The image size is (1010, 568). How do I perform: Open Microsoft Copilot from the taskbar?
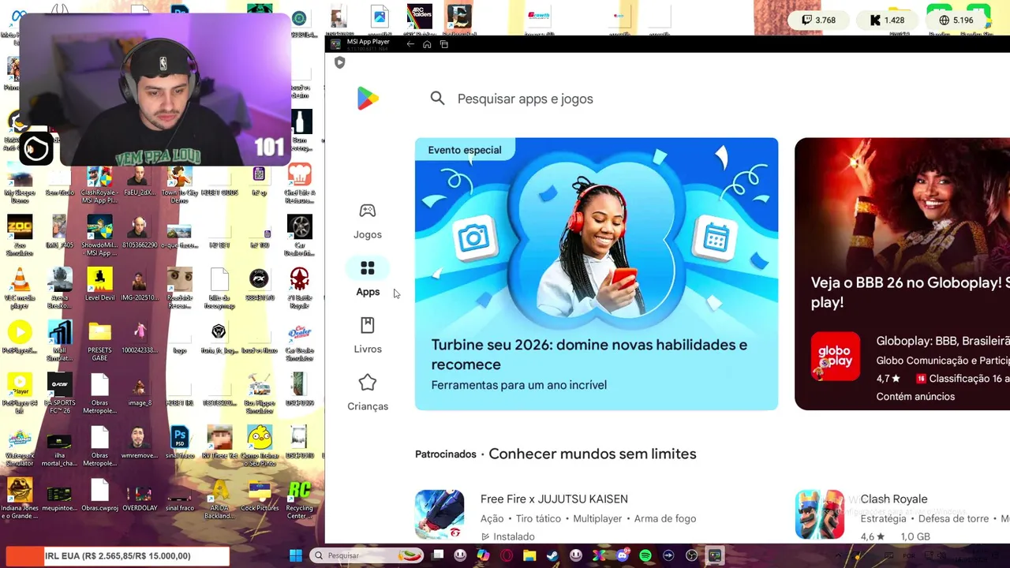coord(483,555)
